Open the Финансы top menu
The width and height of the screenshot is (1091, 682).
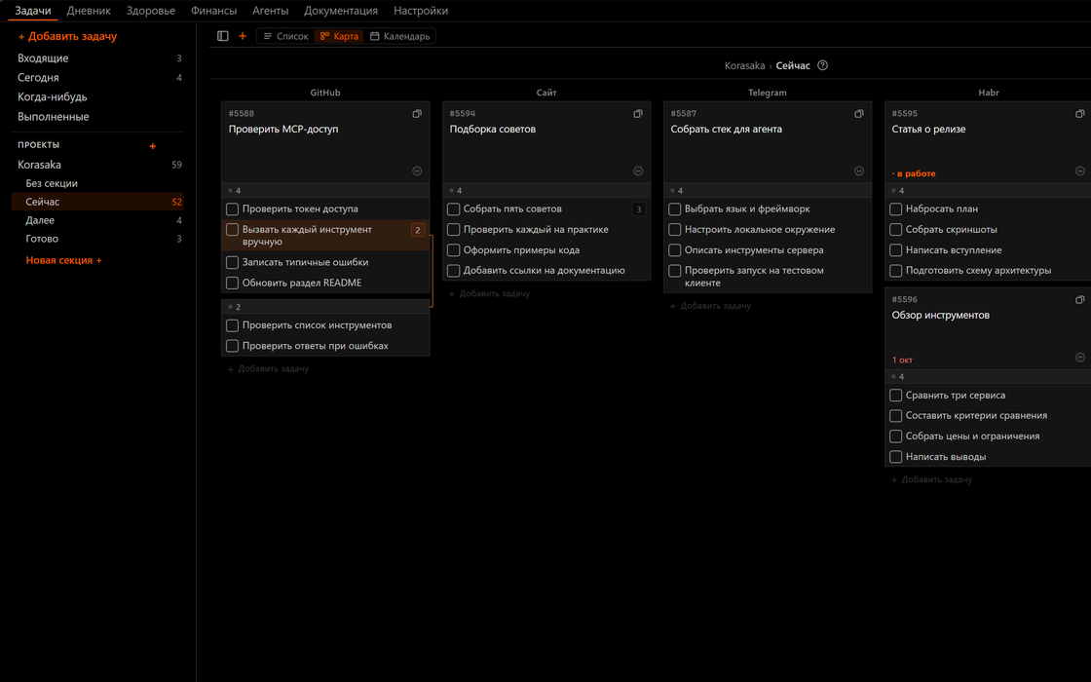tap(213, 11)
